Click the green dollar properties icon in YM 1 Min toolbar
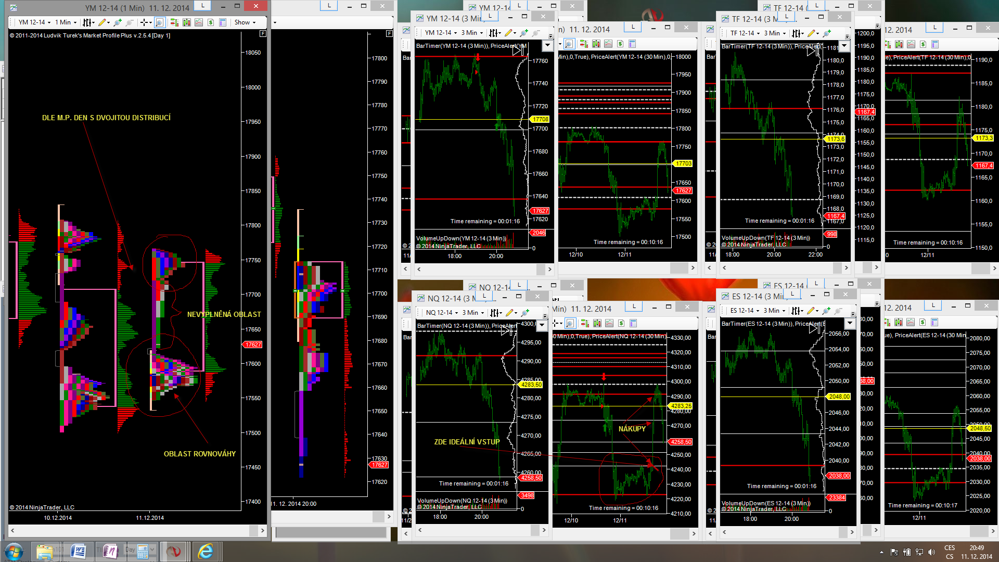The height and width of the screenshot is (562, 999). point(211,22)
